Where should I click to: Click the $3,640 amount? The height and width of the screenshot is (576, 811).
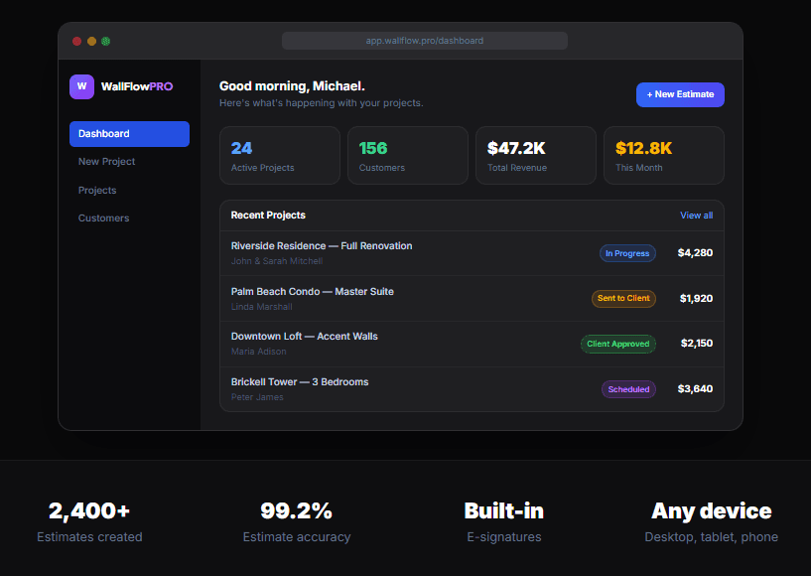pos(695,389)
